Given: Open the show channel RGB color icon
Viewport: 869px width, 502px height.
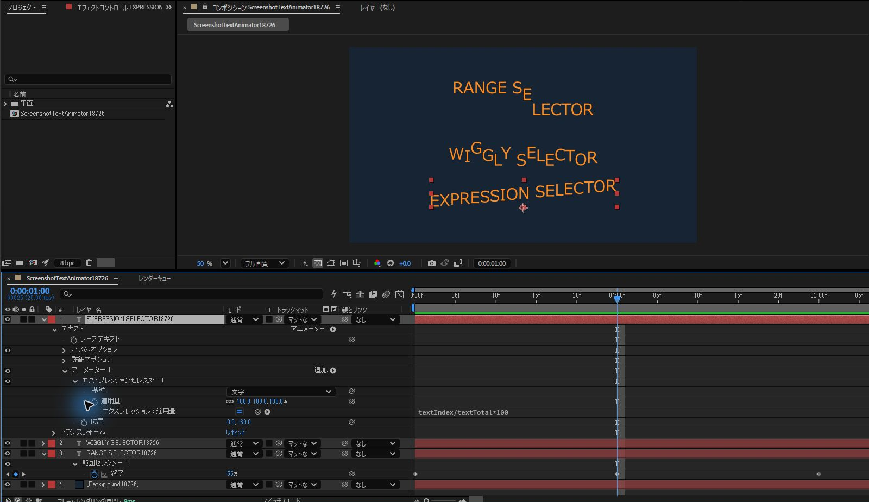Looking at the screenshot, I should tap(377, 263).
